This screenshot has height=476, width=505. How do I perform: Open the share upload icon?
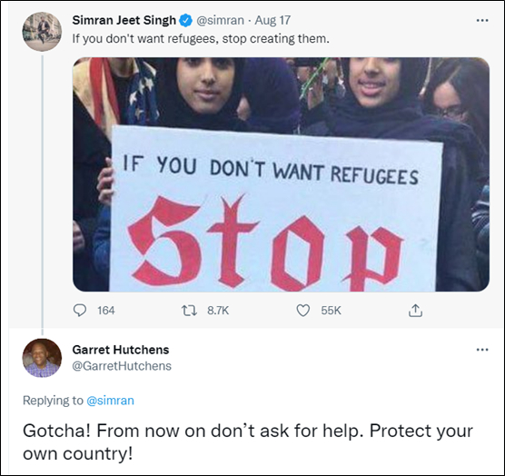[x=415, y=311]
